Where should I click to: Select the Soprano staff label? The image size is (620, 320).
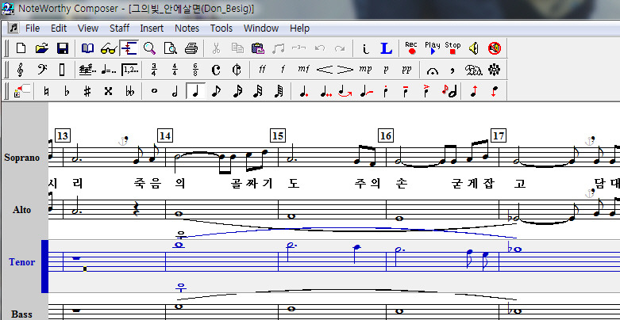[x=21, y=158]
